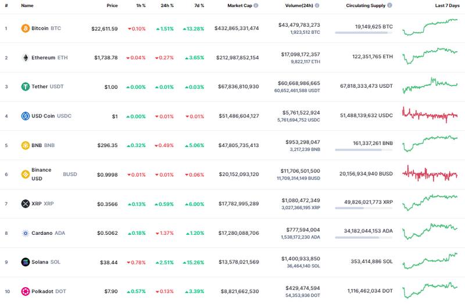
Task: Click the Polkadot pink logo icon
Action: click(x=25, y=291)
